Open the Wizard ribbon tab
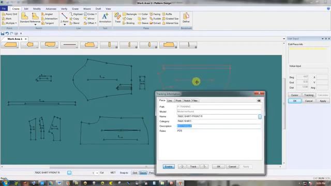The image size is (331, 186). [87, 9]
